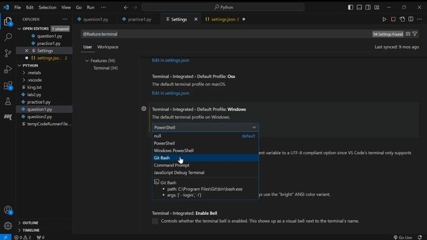Open the Edit menu
The image size is (427, 240).
coord(29,7)
